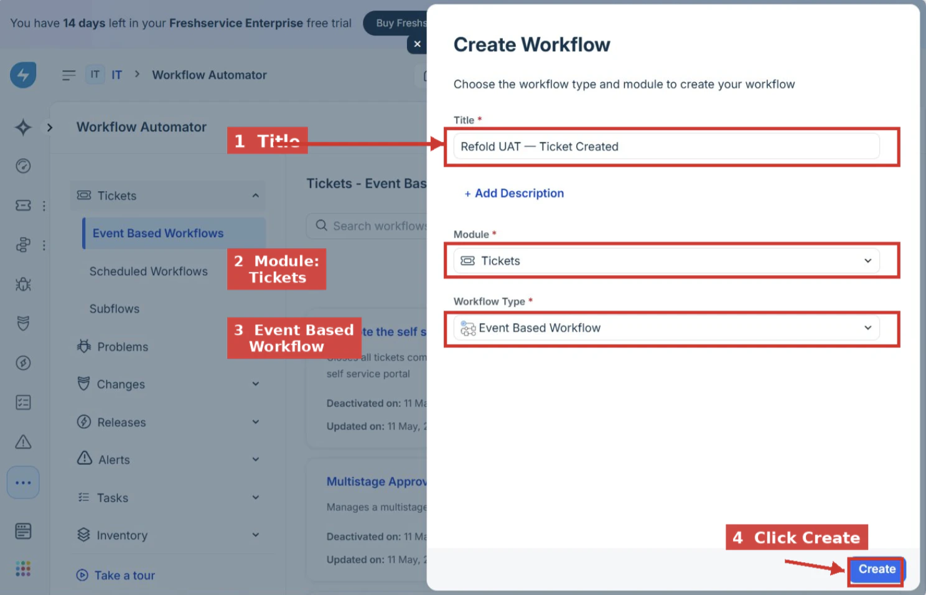Open the hamburger navigation menu icon
This screenshot has width=926, height=595.
(x=69, y=75)
